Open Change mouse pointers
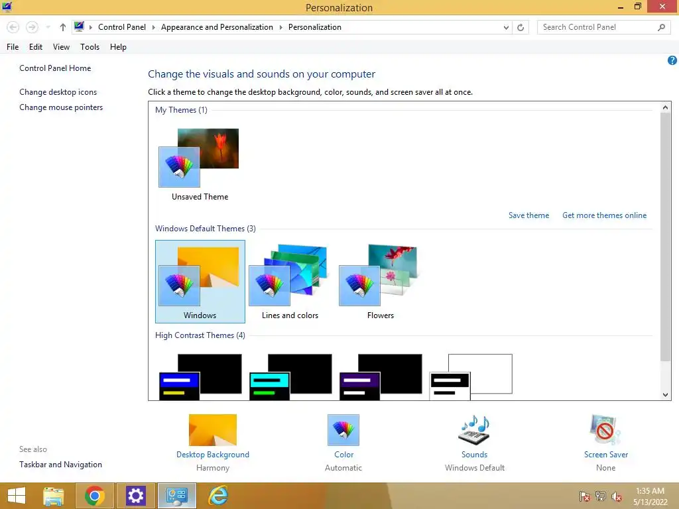679x509 pixels. 61,107
